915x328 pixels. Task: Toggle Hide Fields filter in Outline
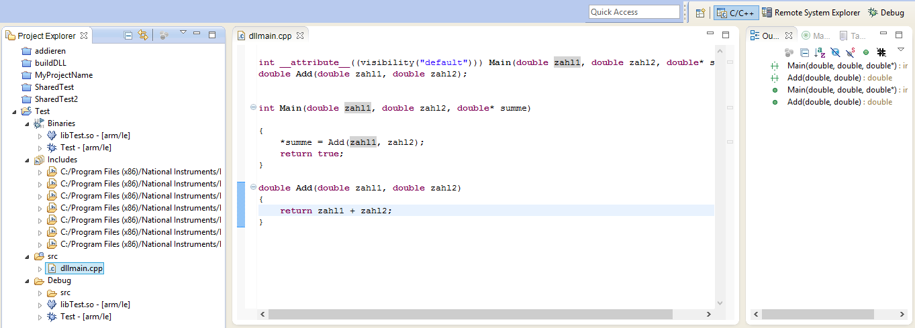[x=835, y=52]
